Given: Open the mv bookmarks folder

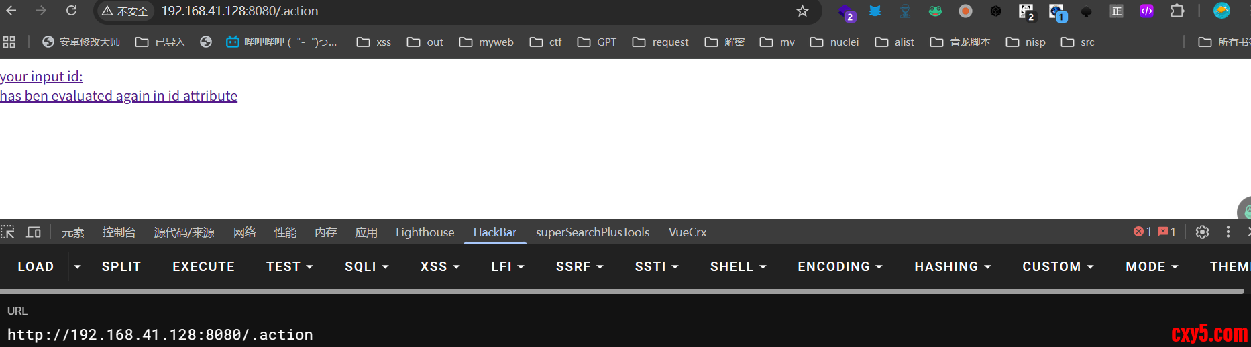Looking at the screenshot, I should (x=777, y=42).
